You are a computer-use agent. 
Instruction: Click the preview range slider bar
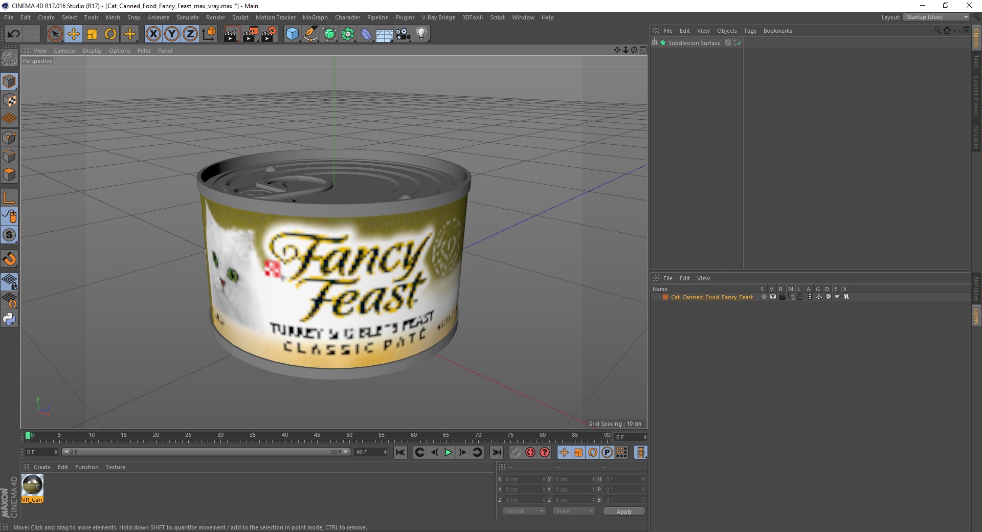click(x=206, y=452)
